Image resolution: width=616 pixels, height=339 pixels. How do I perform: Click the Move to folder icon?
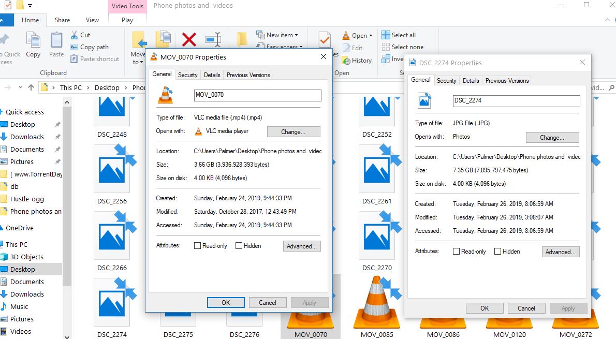coord(139,40)
